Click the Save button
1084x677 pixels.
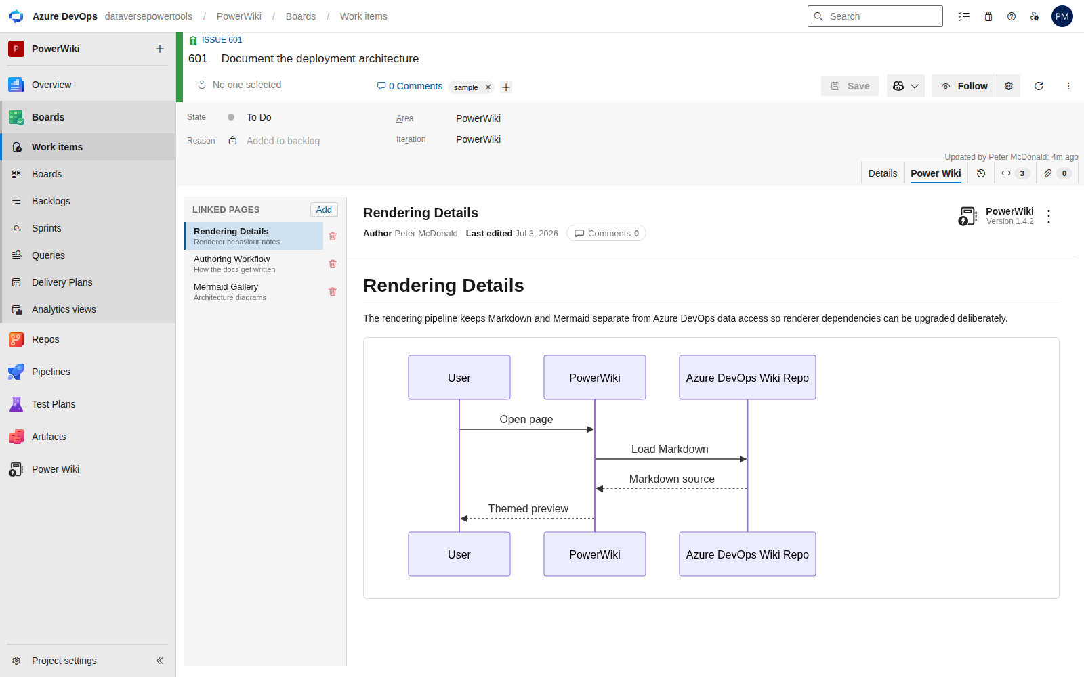(850, 86)
